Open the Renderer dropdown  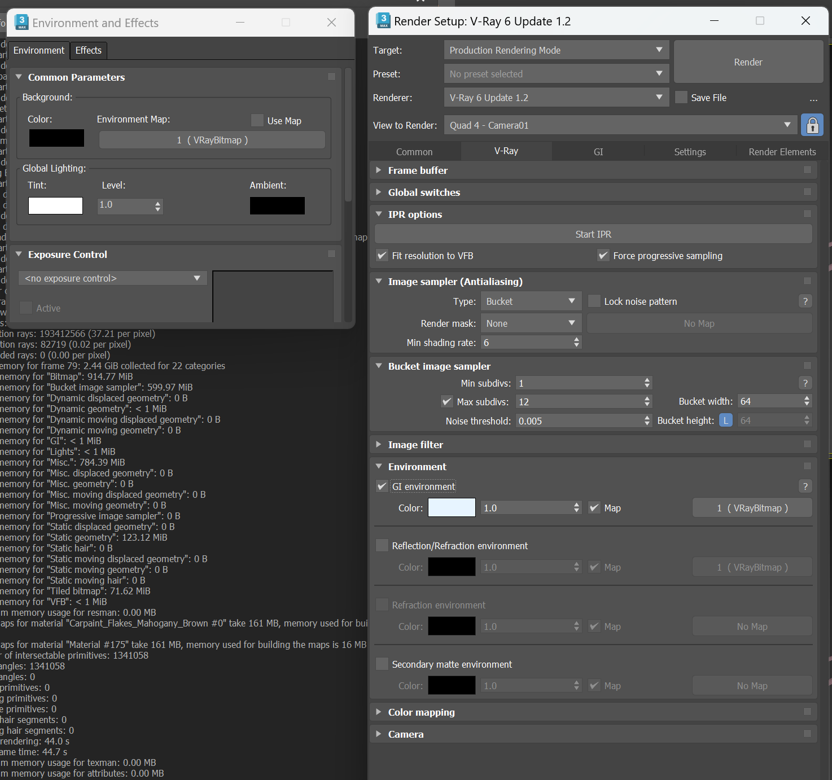[x=557, y=97]
